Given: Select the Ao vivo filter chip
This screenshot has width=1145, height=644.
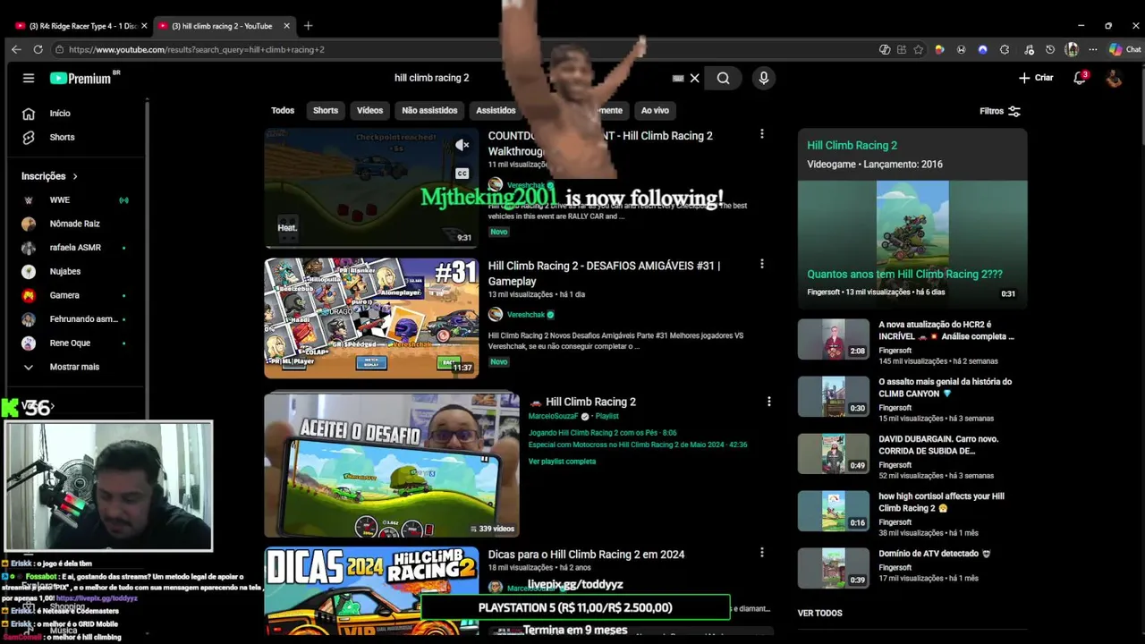Looking at the screenshot, I should 655,111.
